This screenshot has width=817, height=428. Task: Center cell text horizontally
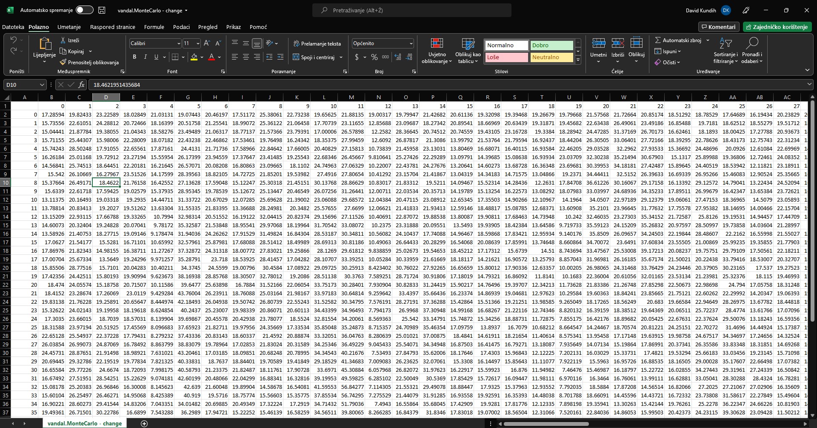tap(246, 57)
